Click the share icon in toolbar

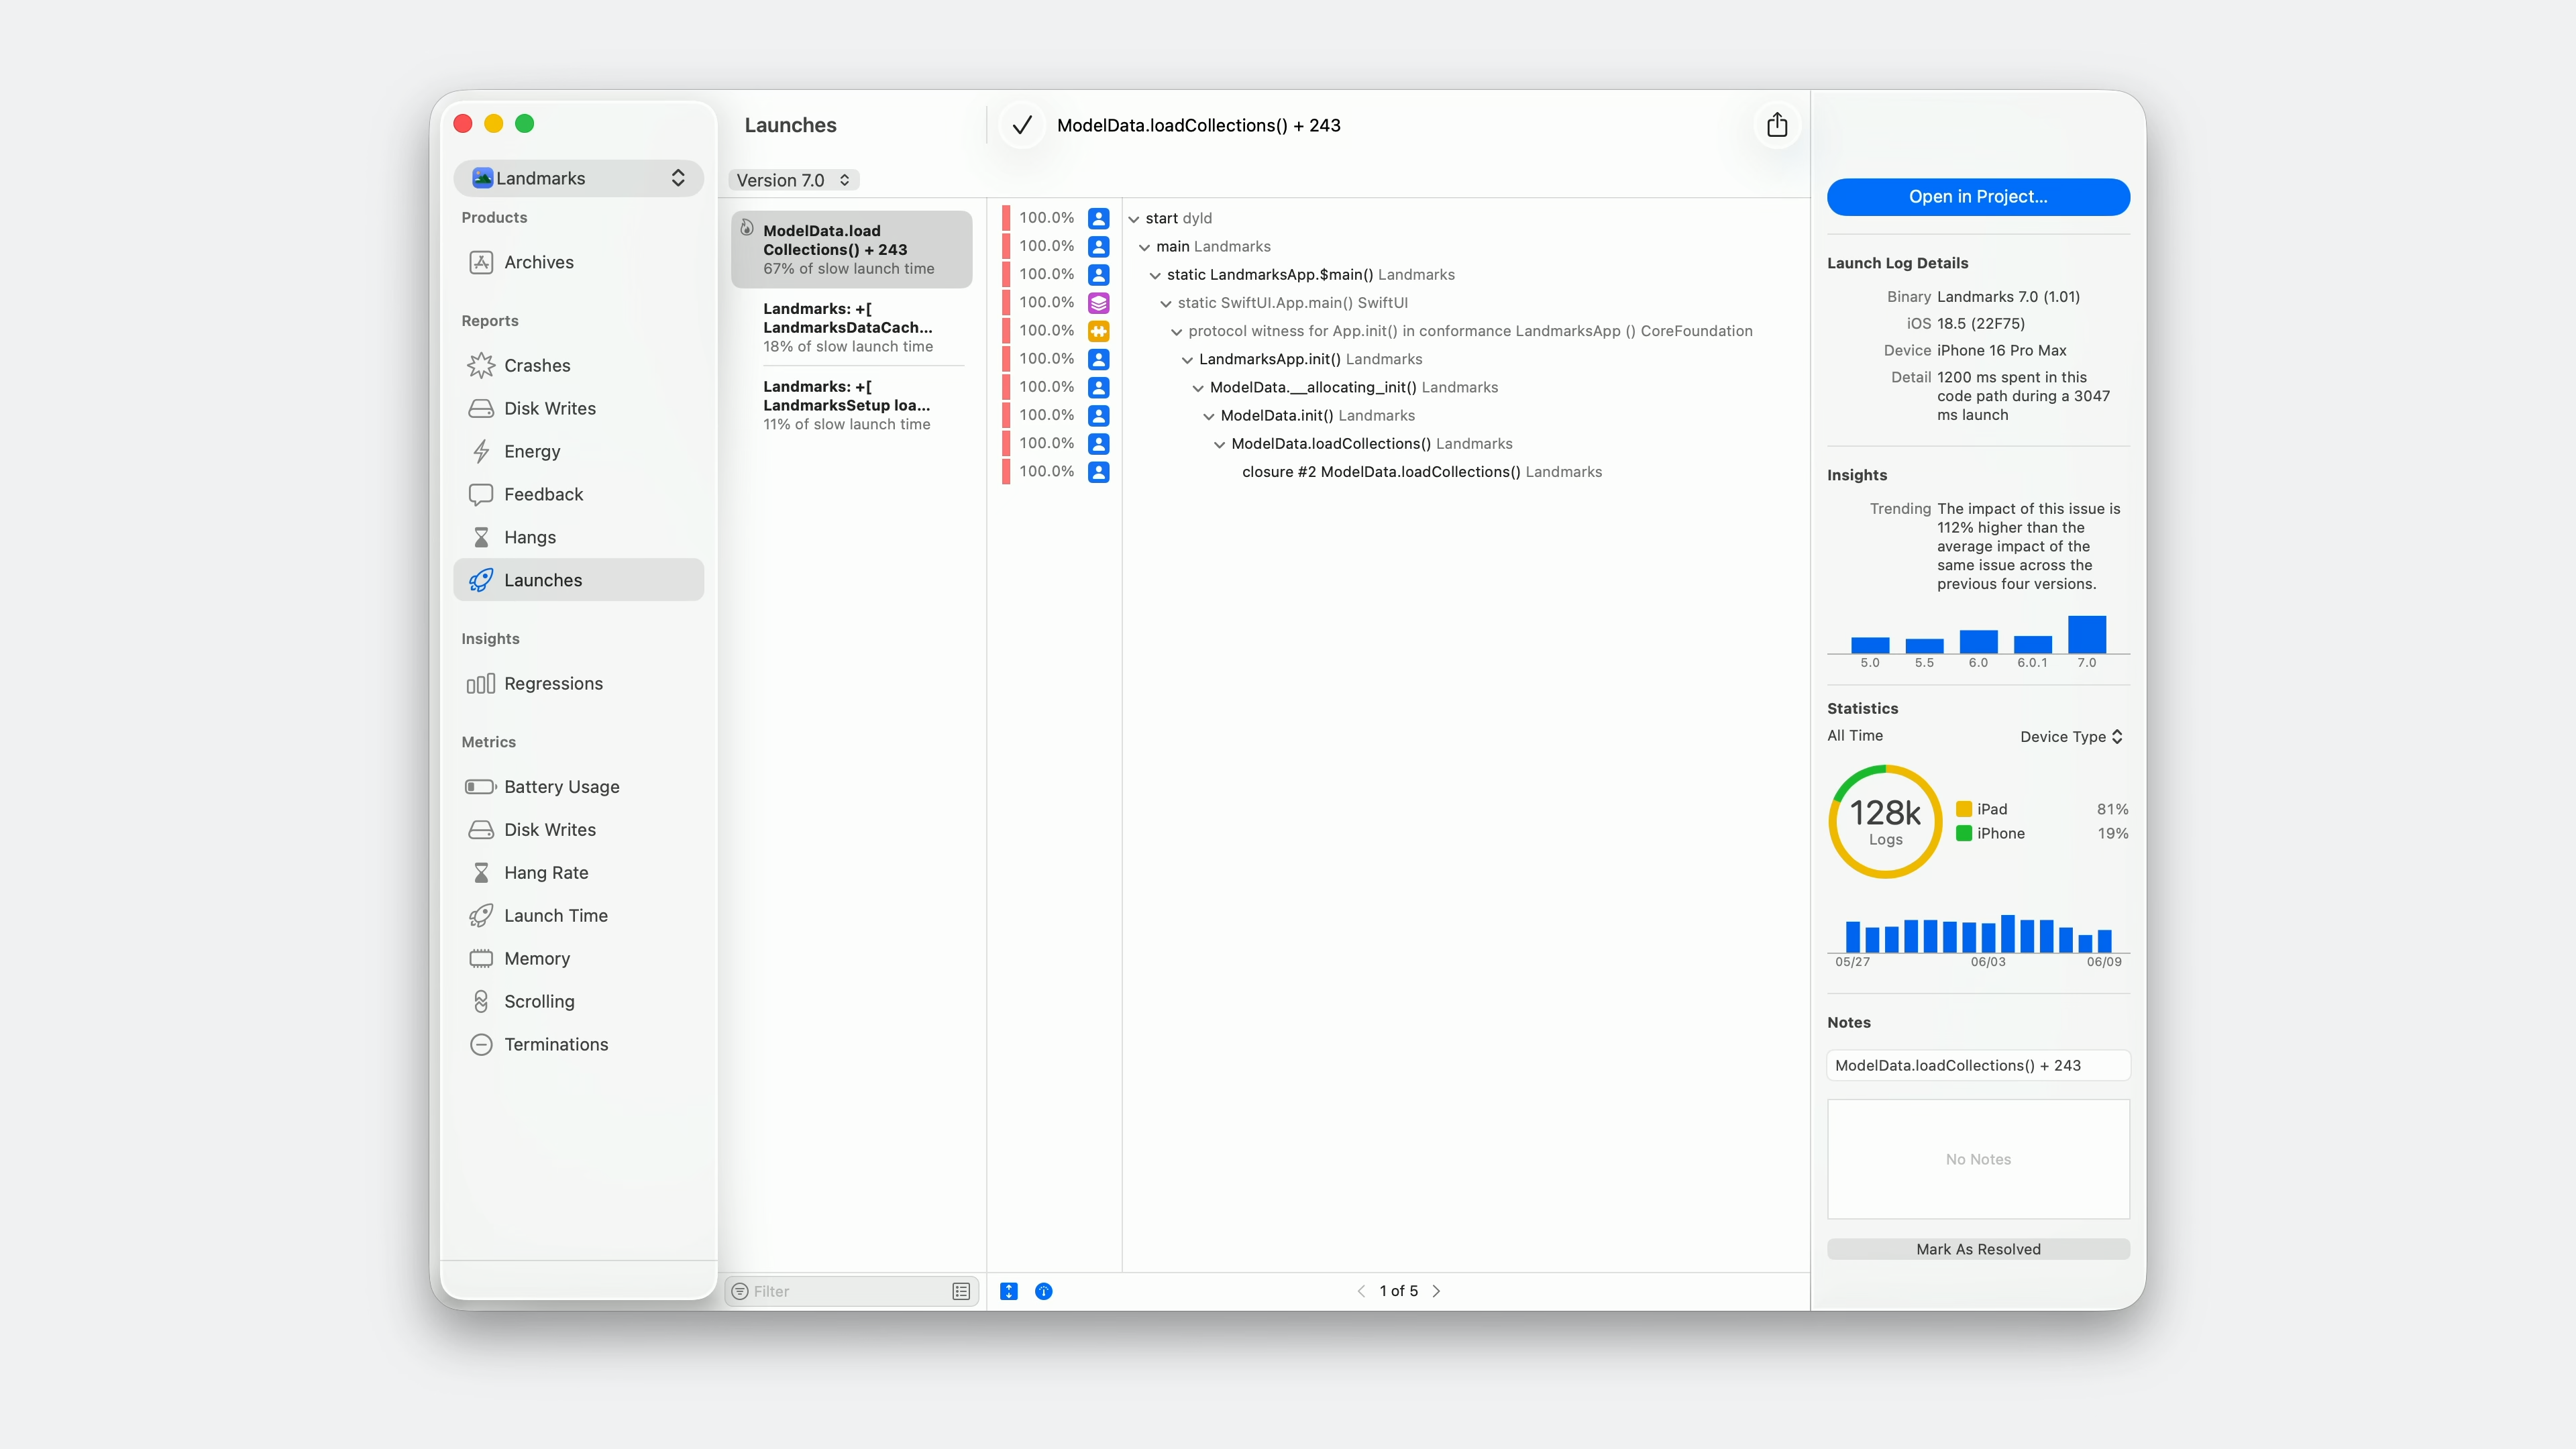[1776, 125]
